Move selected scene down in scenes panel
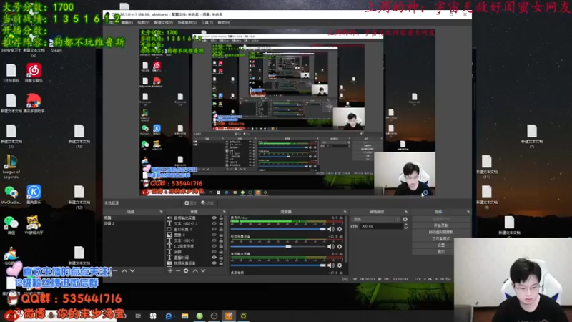Image resolution: width=572 pixels, height=322 pixels. point(132,271)
